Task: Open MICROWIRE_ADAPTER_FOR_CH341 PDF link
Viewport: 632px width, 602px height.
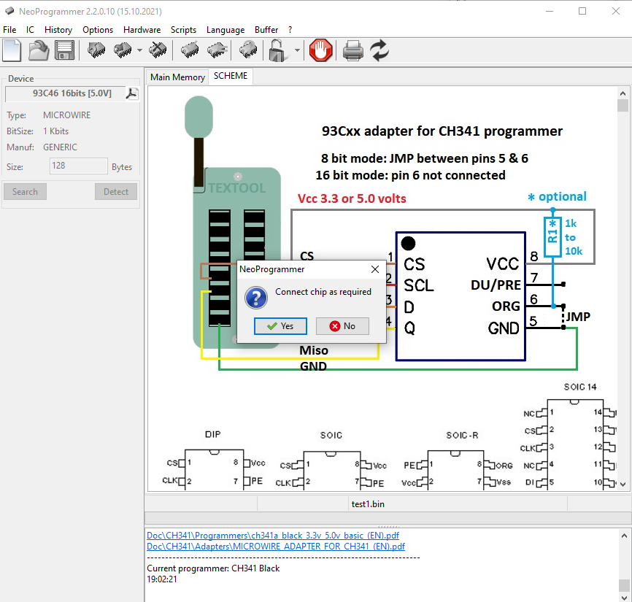Action: tap(276, 547)
